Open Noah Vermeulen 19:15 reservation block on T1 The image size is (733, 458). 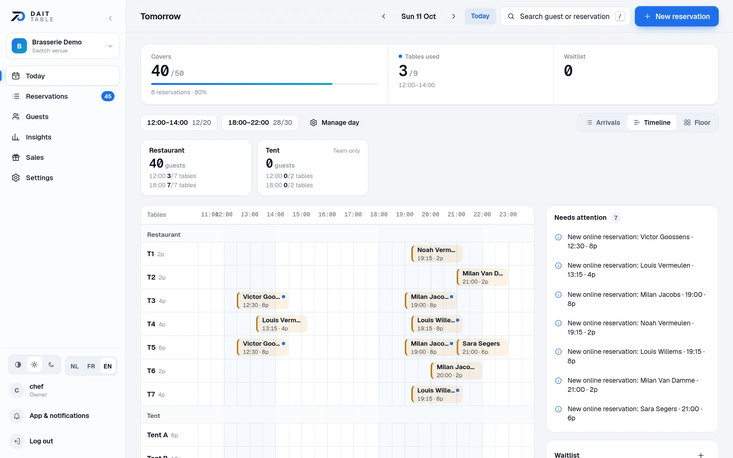(437, 254)
